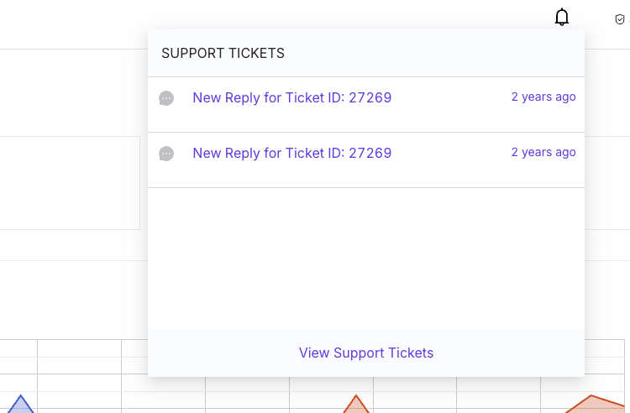Open the first New Reply for Ticket 27269 link
The width and height of the screenshot is (630, 413).
(x=292, y=97)
